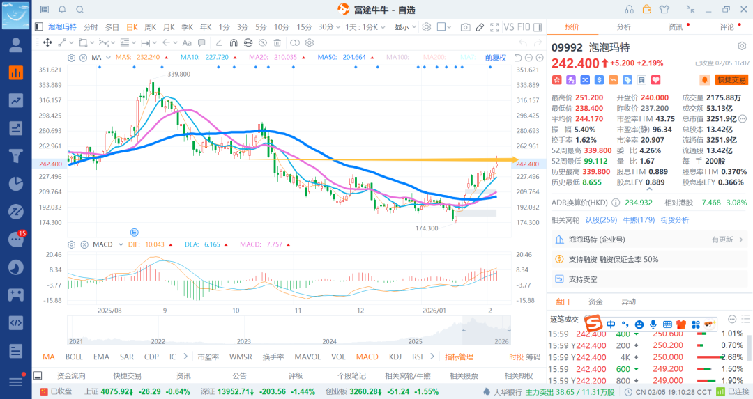Screen dimensions: 753x399
Task: Open the 显示 display dropdown
Action: coord(404,27)
